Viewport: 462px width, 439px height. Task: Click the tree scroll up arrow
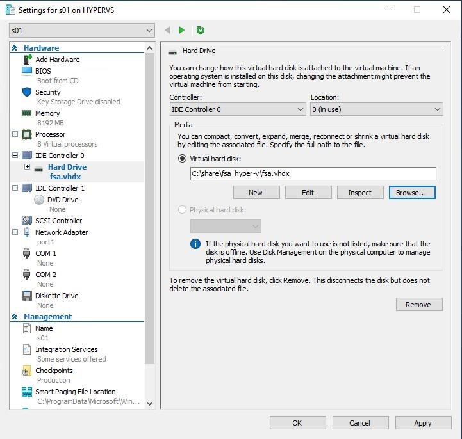pyautogui.click(x=150, y=48)
